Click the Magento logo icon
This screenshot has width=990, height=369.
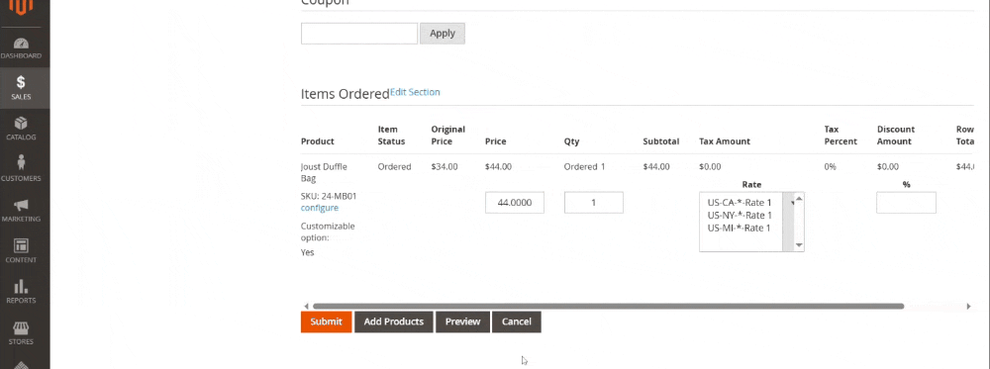pyautogui.click(x=21, y=6)
